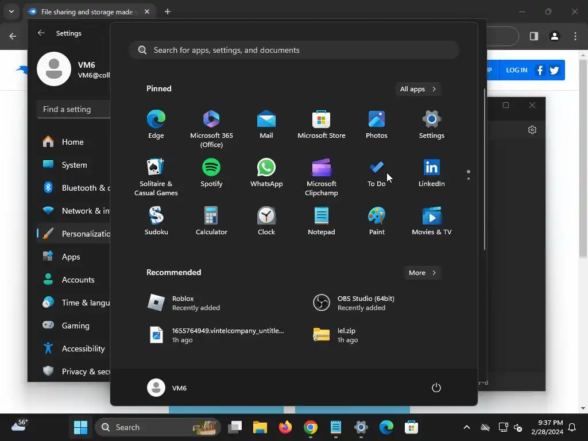This screenshot has height=441, width=588.
Task: Launch the Photos pinned app
Action: (377, 125)
